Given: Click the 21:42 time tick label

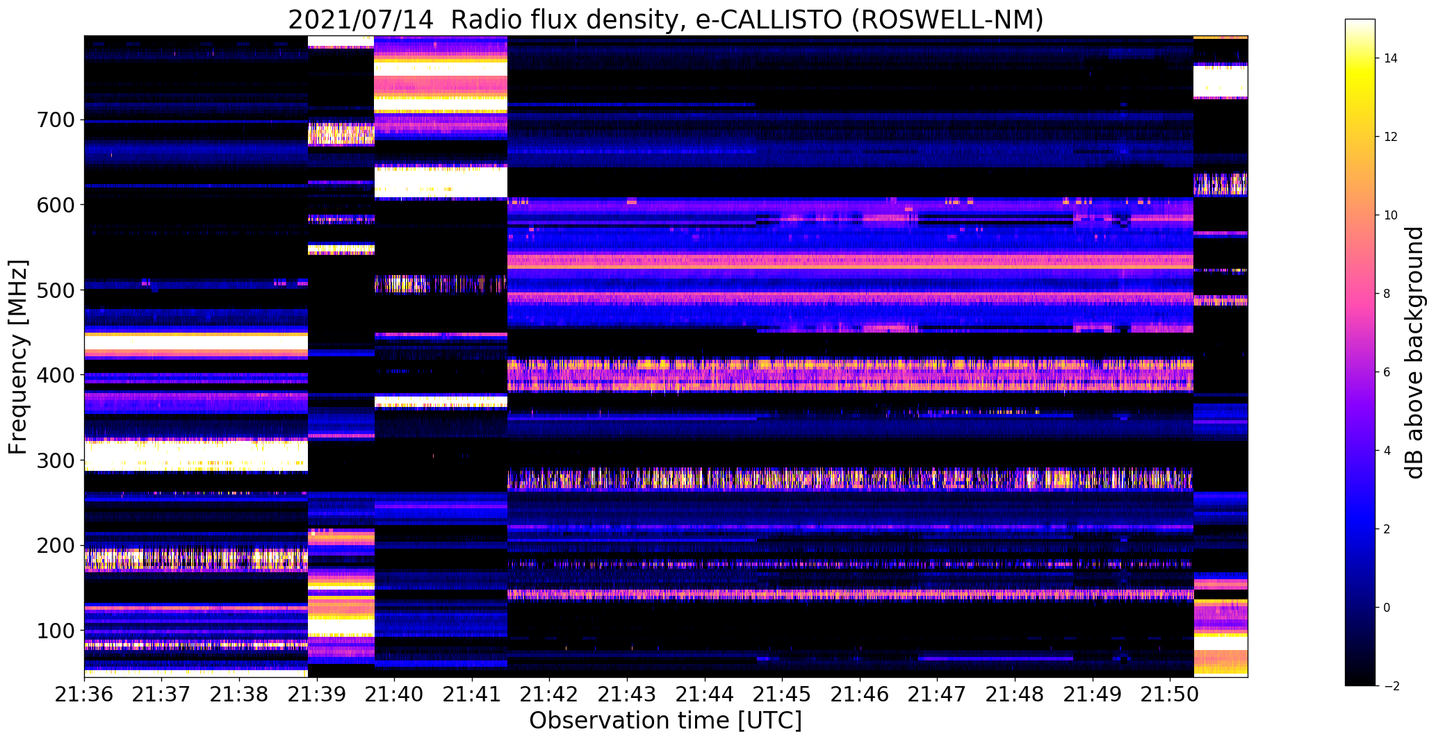Looking at the screenshot, I should [x=550, y=694].
